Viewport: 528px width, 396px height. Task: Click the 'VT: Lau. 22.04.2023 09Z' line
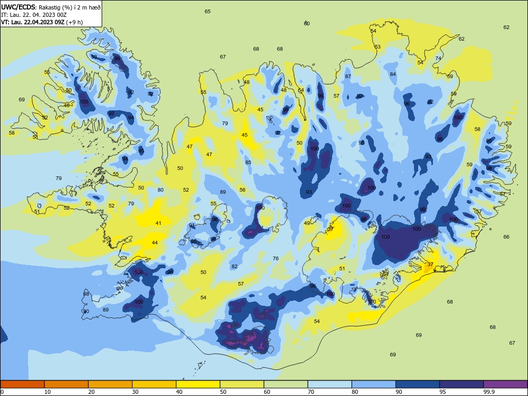click(33, 22)
